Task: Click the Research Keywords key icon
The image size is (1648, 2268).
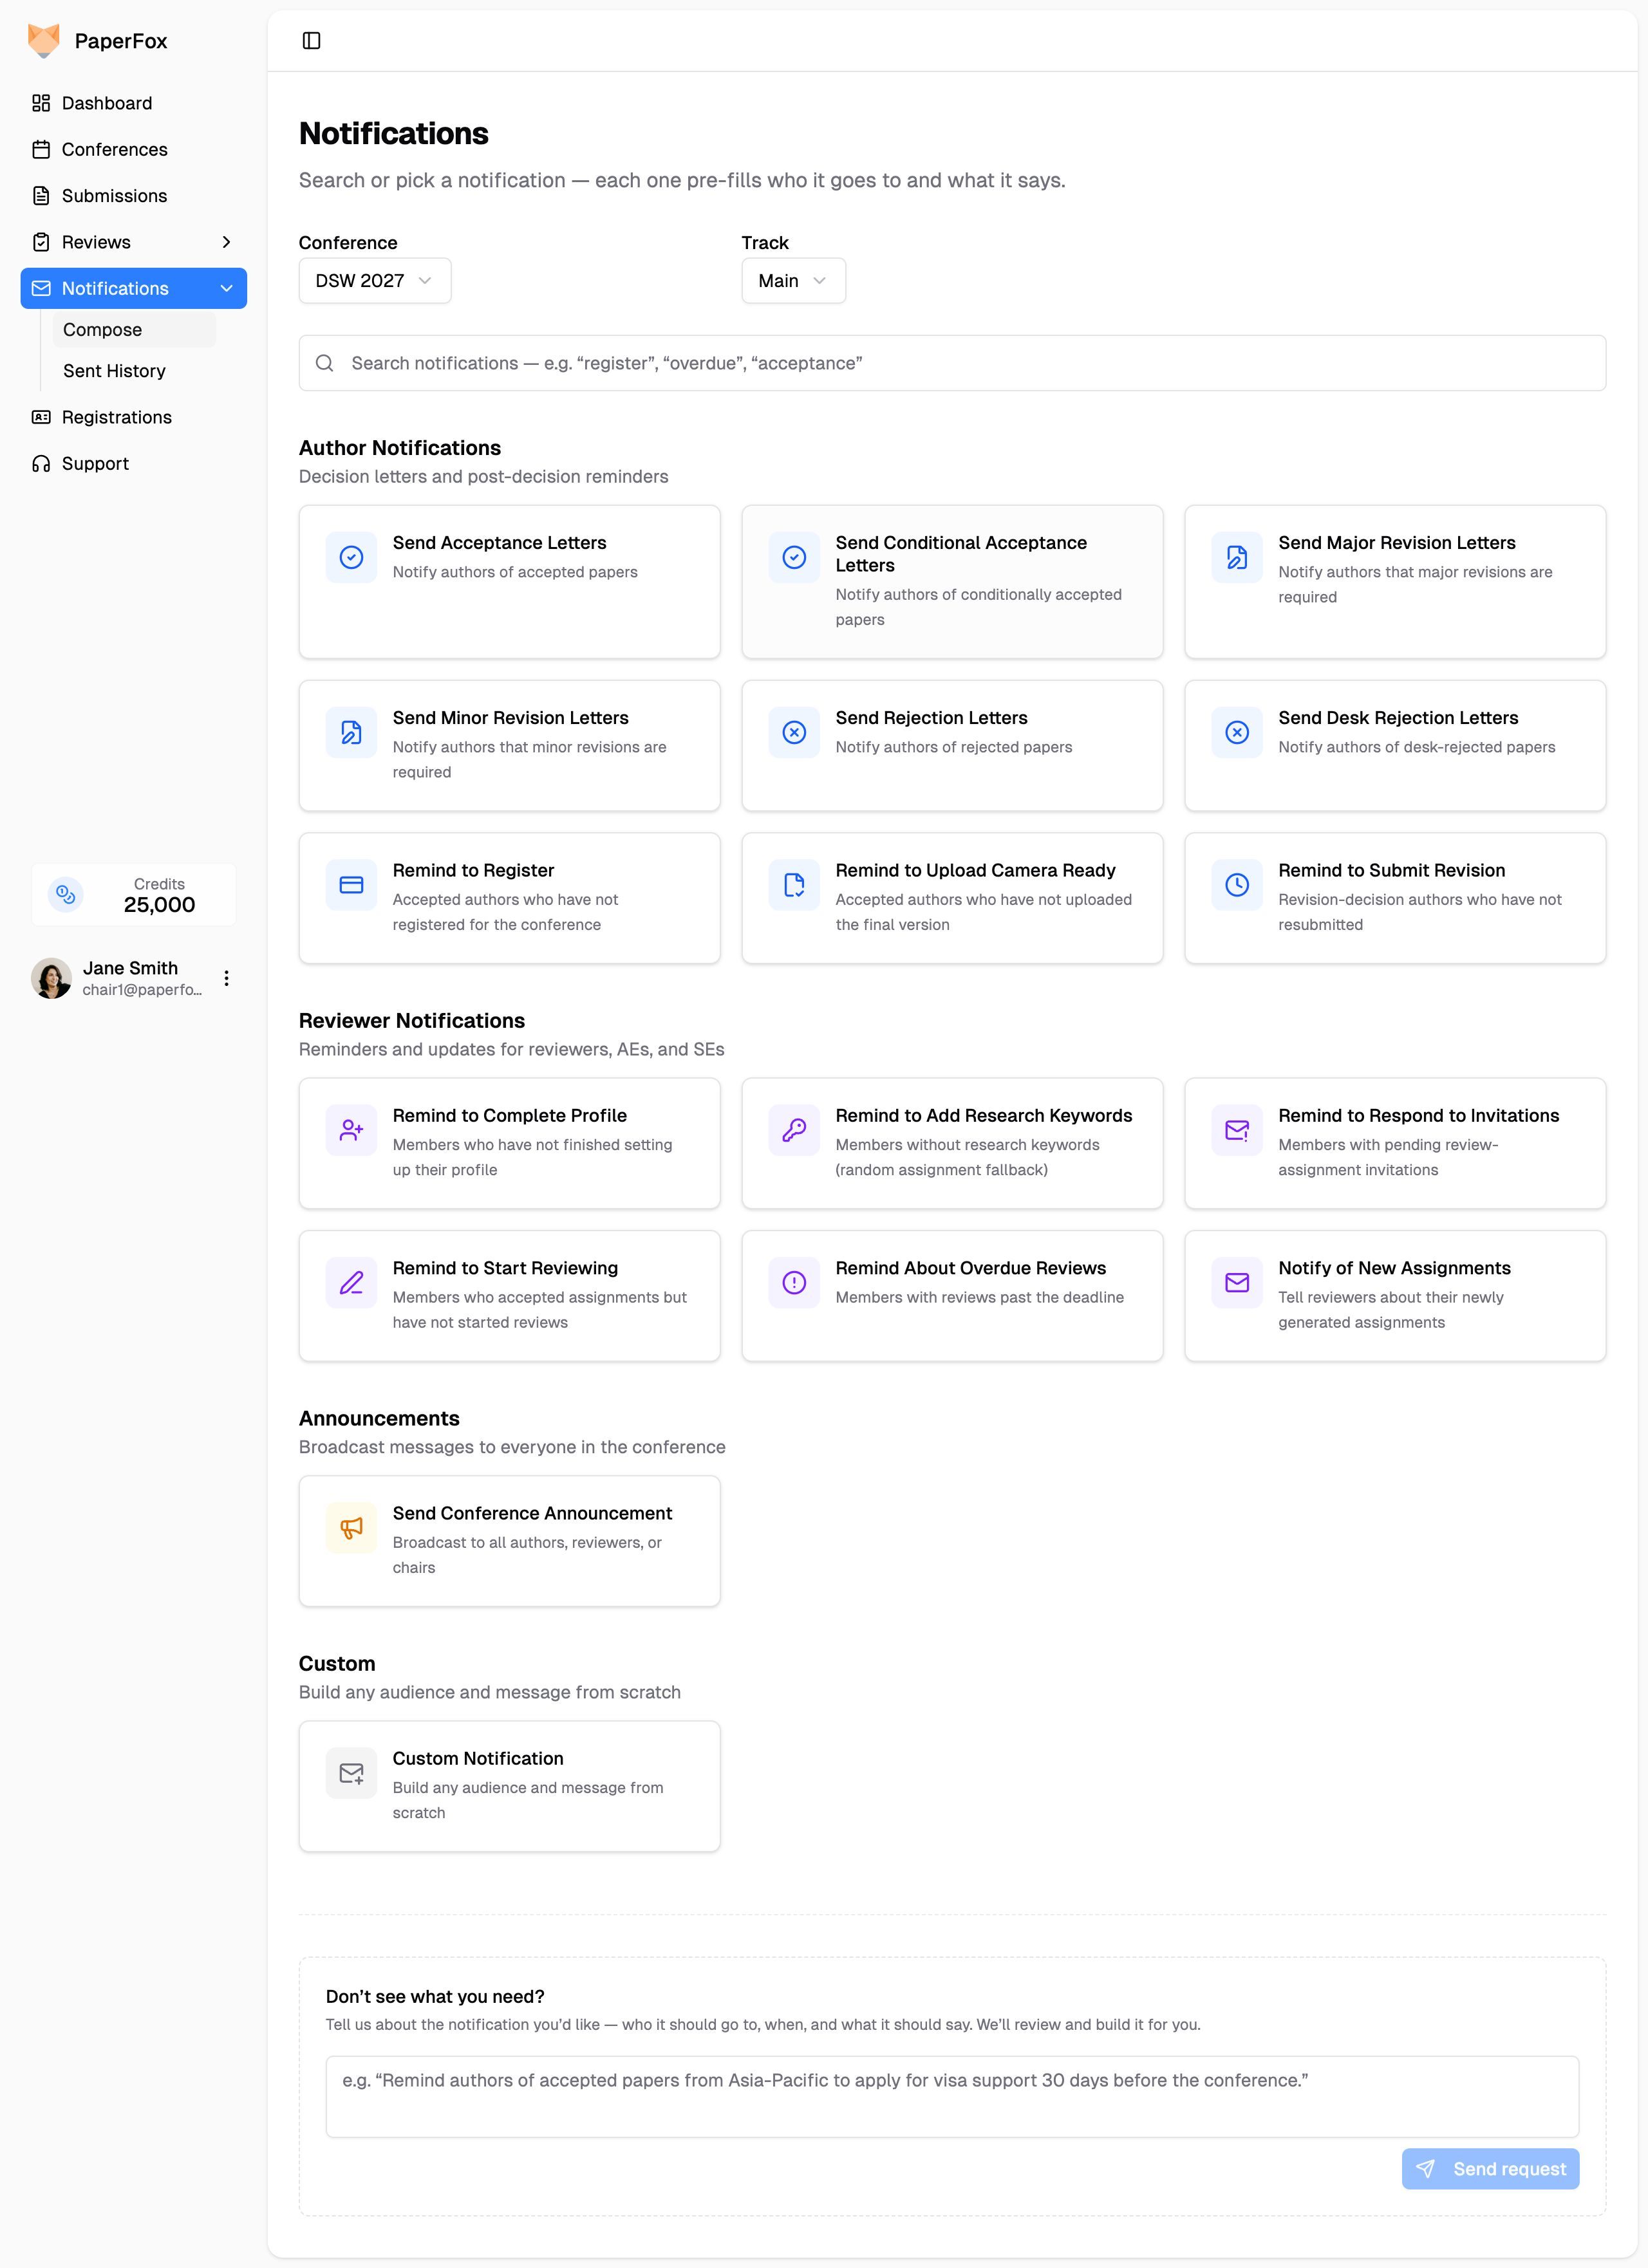Action: coord(794,1130)
